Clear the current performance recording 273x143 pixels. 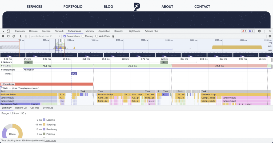[14, 36]
